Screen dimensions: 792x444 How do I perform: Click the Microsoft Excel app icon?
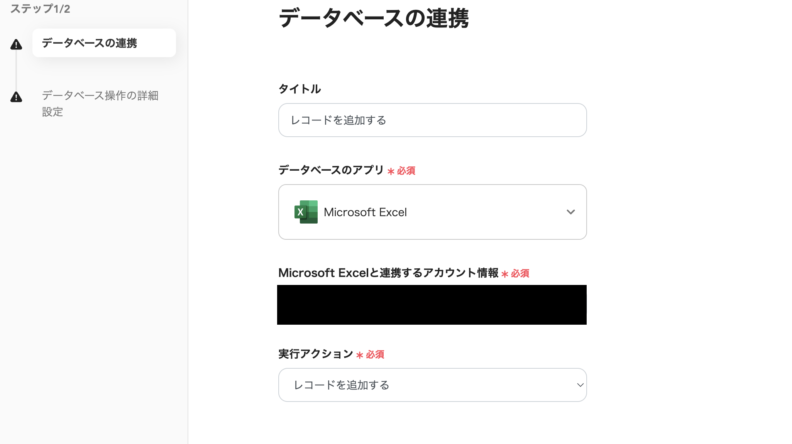pos(306,212)
